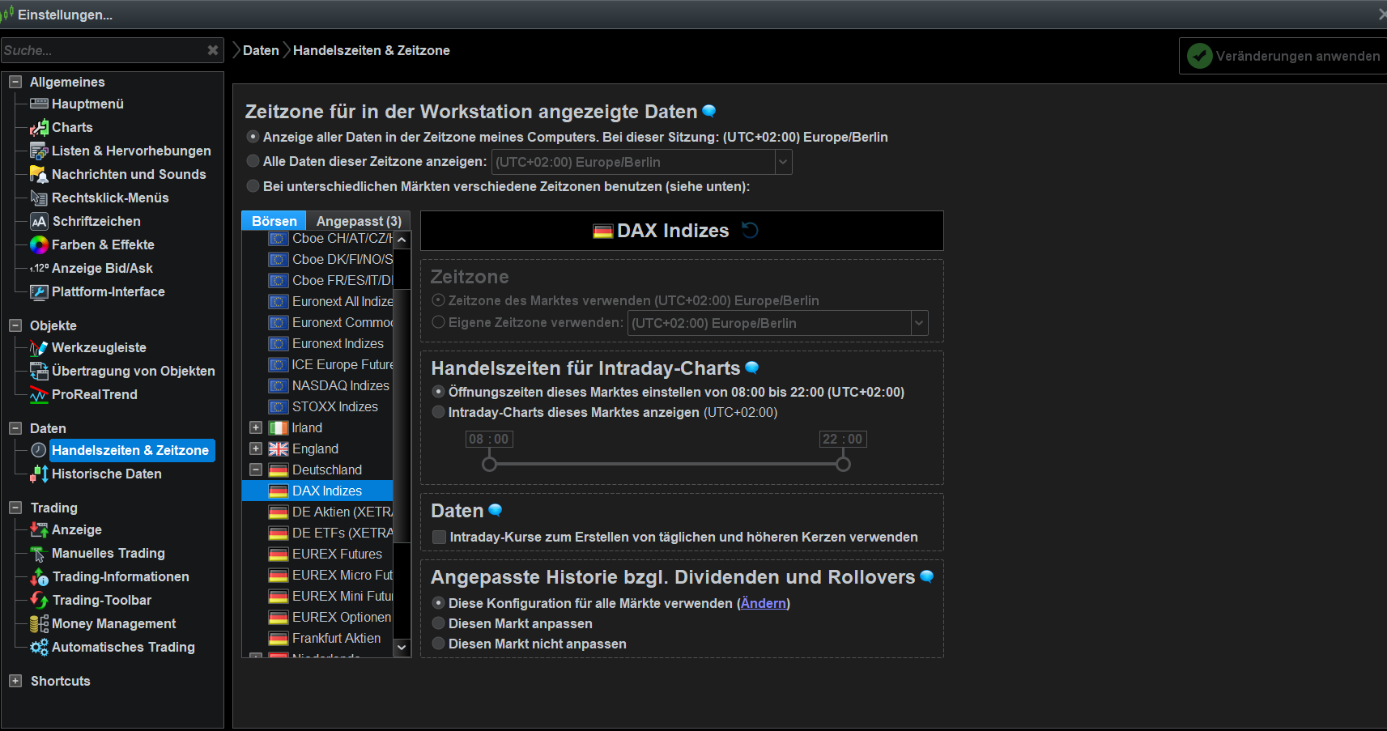The image size is (1387, 731).
Task: Switch to the Börsen tab
Action: coord(274,221)
